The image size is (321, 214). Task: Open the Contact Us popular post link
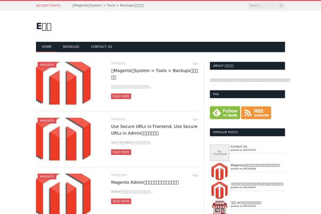[x=239, y=147]
